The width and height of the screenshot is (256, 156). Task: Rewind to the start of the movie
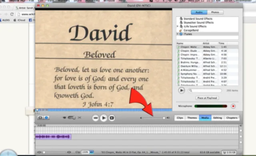click(95, 118)
